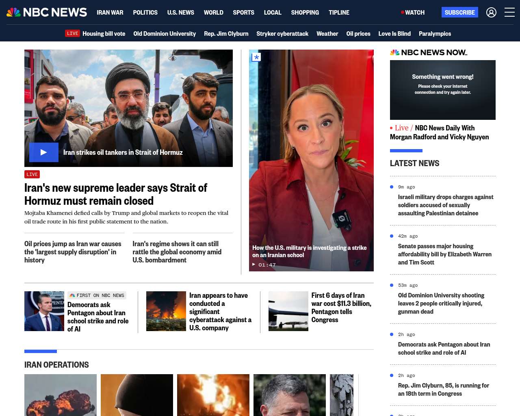Click the Subscribe button

click(x=459, y=13)
